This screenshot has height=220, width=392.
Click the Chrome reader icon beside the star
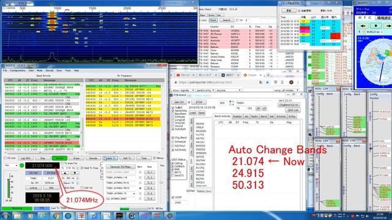click(x=275, y=82)
